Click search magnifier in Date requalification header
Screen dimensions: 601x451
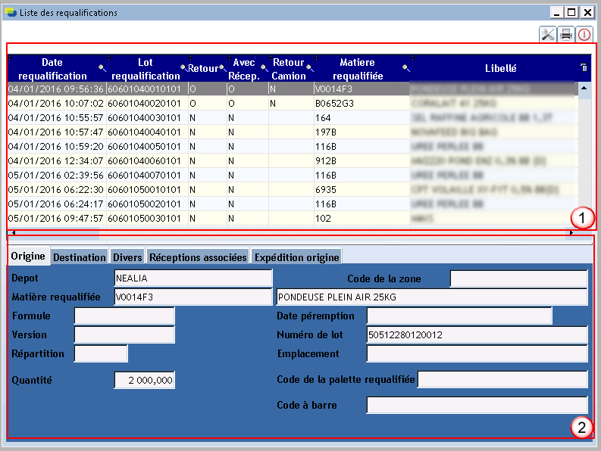point(102,68)
